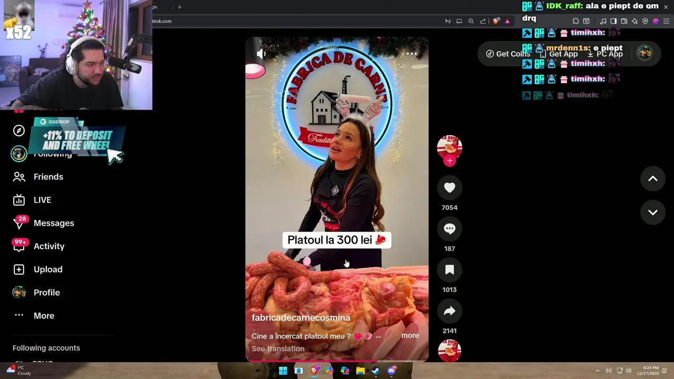The image size is (674, 379).
Task: Click the Get App button
Action: pos(558,54)
